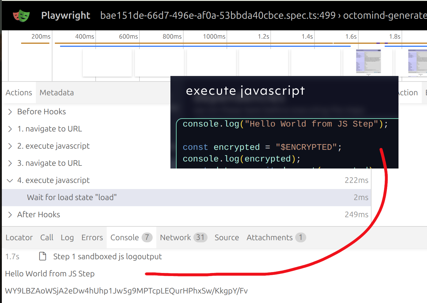Collapse step 4 execute javascript
This screenshot has width=427, height=303.
[10, 180]
